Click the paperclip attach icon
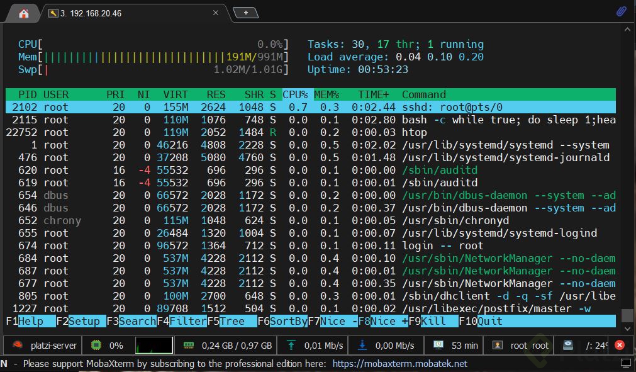636x372 pixels. pos(621,11)
